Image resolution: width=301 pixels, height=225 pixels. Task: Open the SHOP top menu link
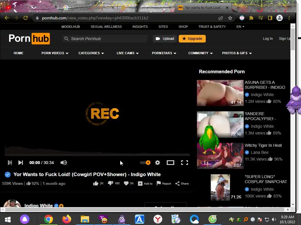coord(183,27)
